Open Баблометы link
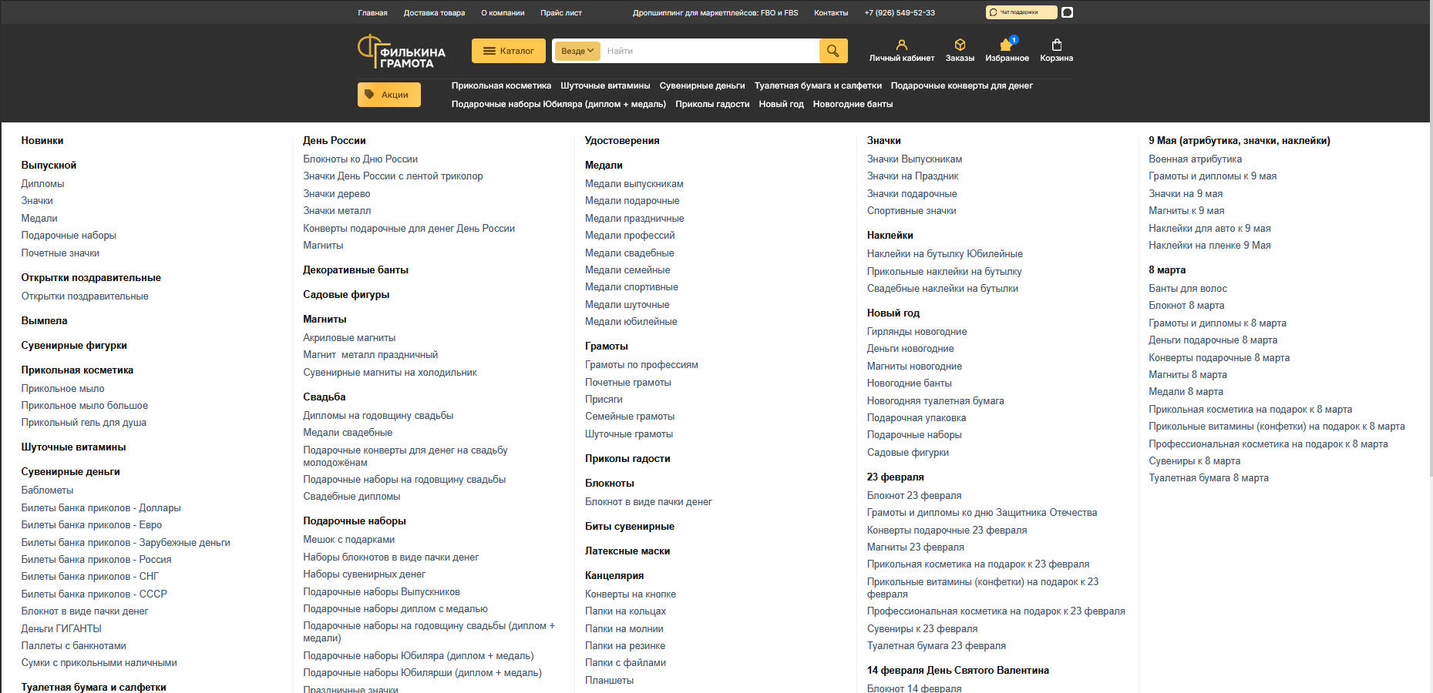The height and width of the screenshot is (693, 1433). (47, 490)
